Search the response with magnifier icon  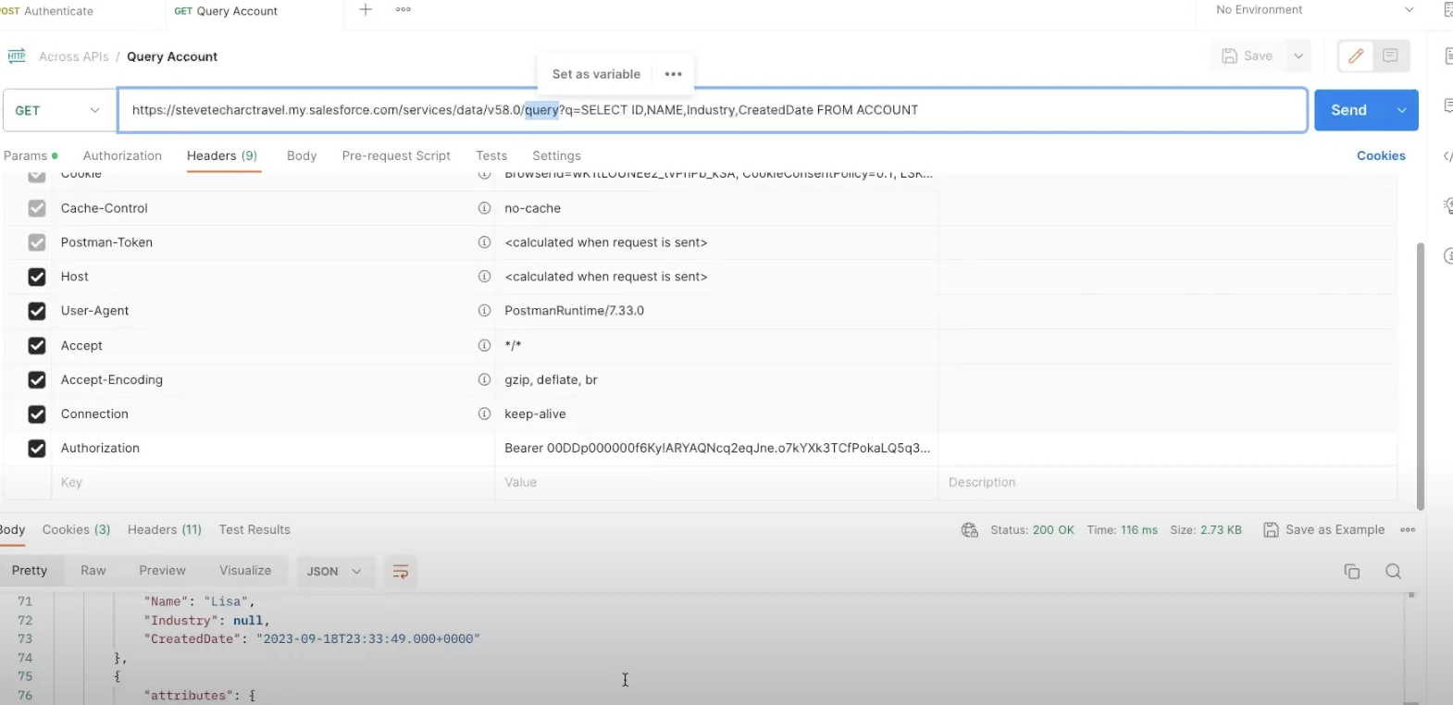[x=1394, y=572]
